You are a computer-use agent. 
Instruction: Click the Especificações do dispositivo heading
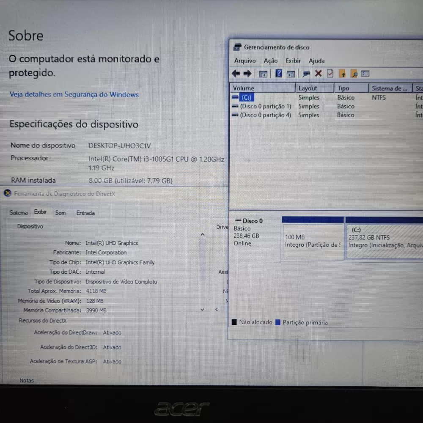74,124
